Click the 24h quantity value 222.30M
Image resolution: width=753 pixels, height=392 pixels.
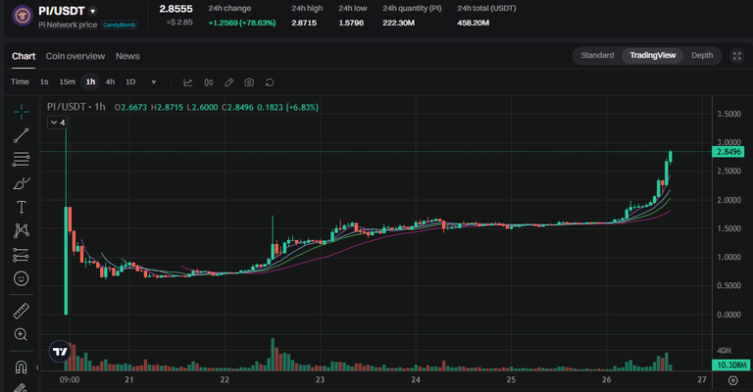click(x=399, y=23)
